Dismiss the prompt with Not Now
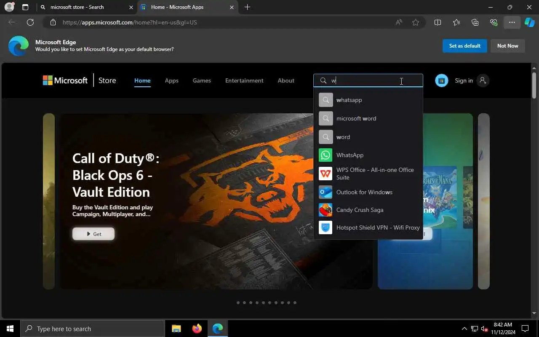Viewport: 539px width, 337px height. [508, 46]
